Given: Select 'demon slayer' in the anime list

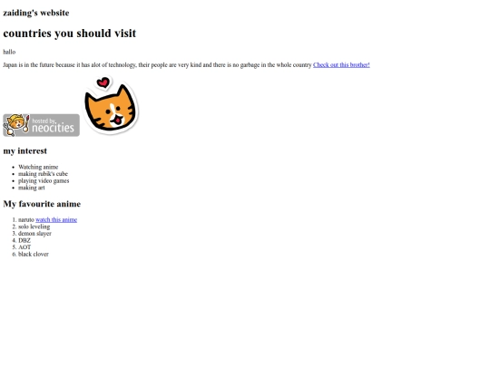Looking at the screenshot, I should click(x=34, y=234).
